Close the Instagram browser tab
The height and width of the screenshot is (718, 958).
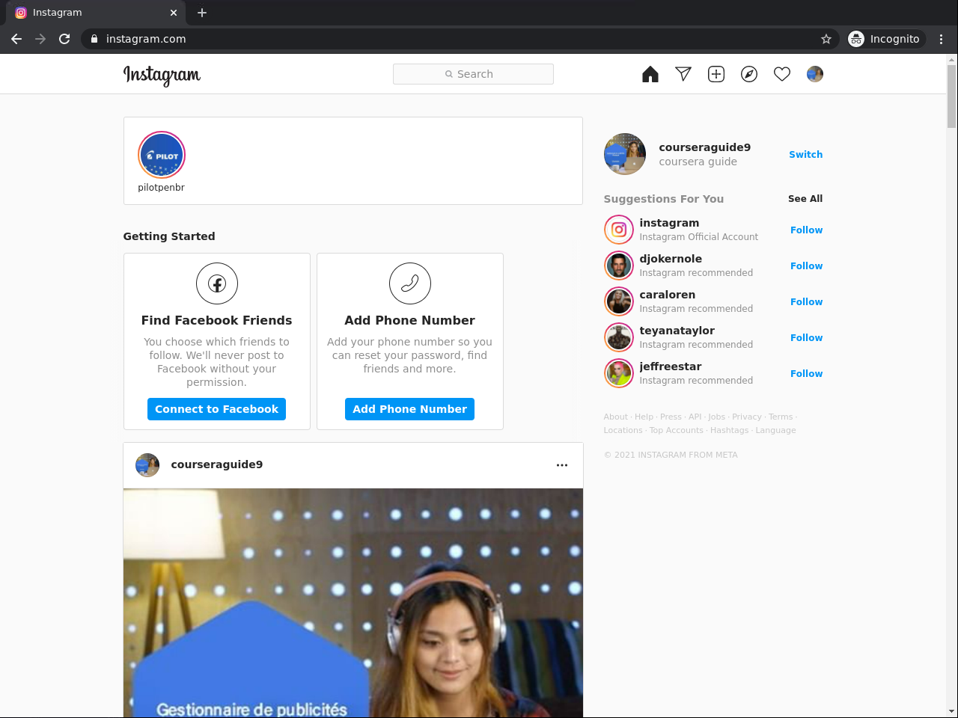click(x=174, y=13)
